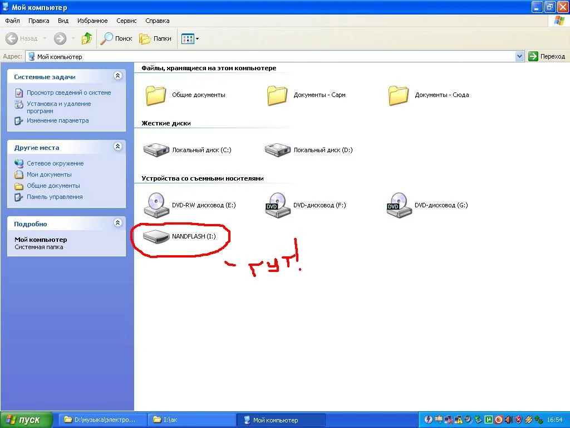Select Локальный диск (C:) drive icon
Image resolution: width=570 pixels, height=428 pixels.
tap(156, 149)
